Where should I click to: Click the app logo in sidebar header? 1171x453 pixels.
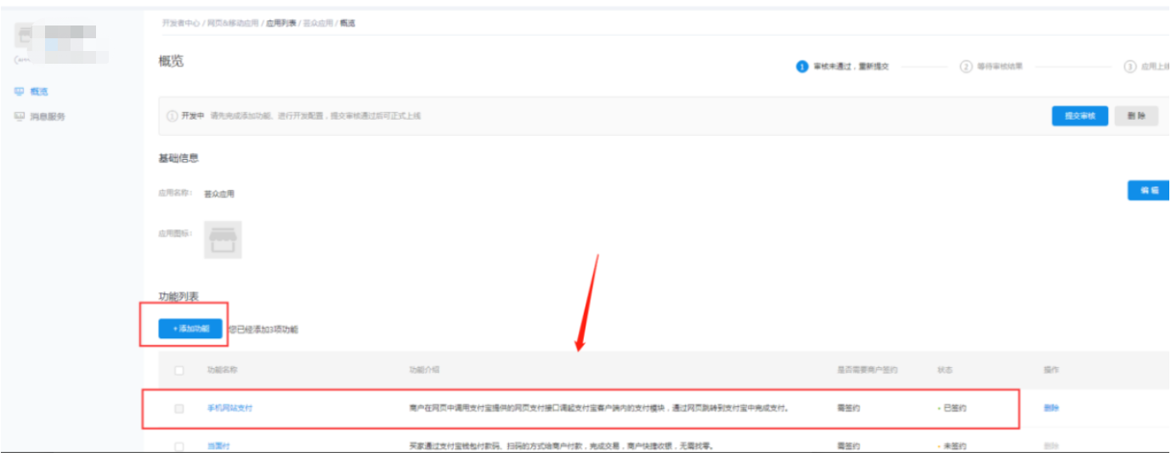[25, 34]
